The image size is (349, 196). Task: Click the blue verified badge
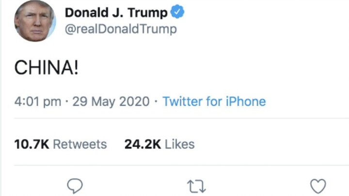[178, 13]
